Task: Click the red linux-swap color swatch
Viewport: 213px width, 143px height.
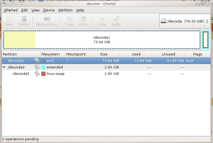Action: point(43,74)
